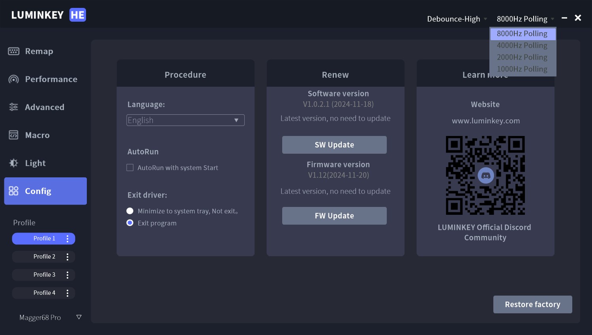Show the Light section
The width and height of the screenshot is (592, 335).
45,163
